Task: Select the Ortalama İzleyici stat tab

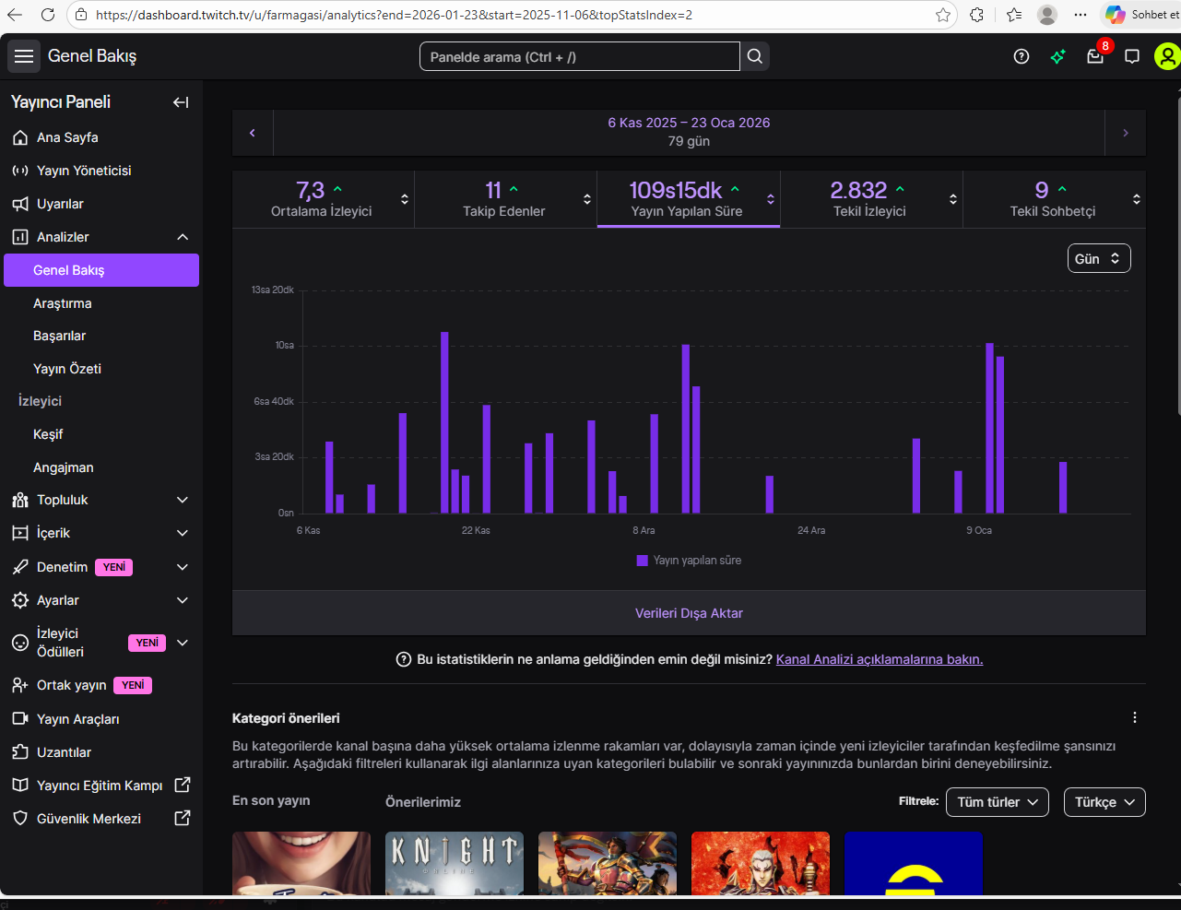Action: point(323,199)
